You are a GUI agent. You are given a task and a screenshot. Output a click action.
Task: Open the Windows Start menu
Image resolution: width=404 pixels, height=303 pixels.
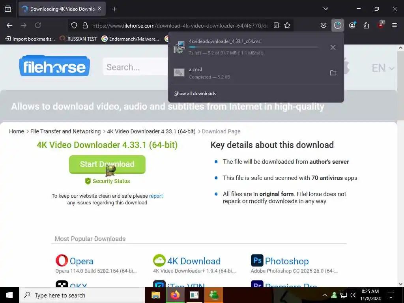[x=9, y=295]
